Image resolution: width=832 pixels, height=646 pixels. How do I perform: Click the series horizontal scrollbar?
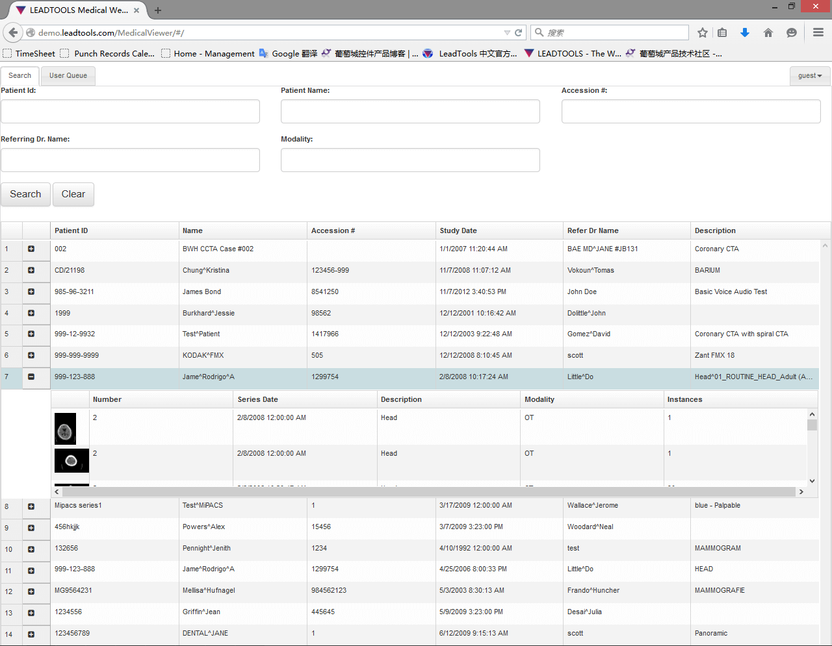click(x=428, y=492)
